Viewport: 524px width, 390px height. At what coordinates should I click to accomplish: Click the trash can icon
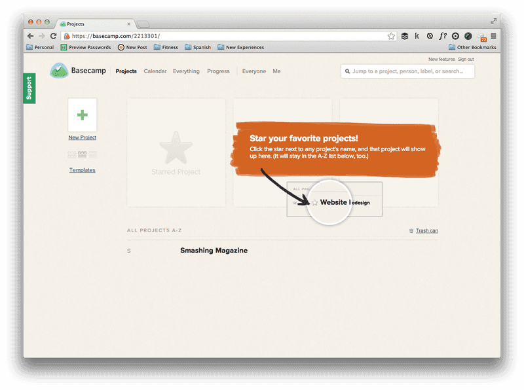point(411,231)
